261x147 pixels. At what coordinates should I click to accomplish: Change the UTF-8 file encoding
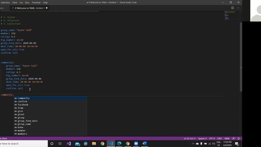click(x=212, y=138)
